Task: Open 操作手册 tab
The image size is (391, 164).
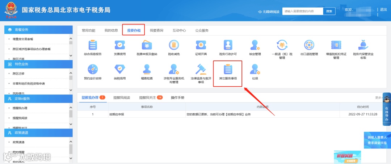Action: (177, 97)
